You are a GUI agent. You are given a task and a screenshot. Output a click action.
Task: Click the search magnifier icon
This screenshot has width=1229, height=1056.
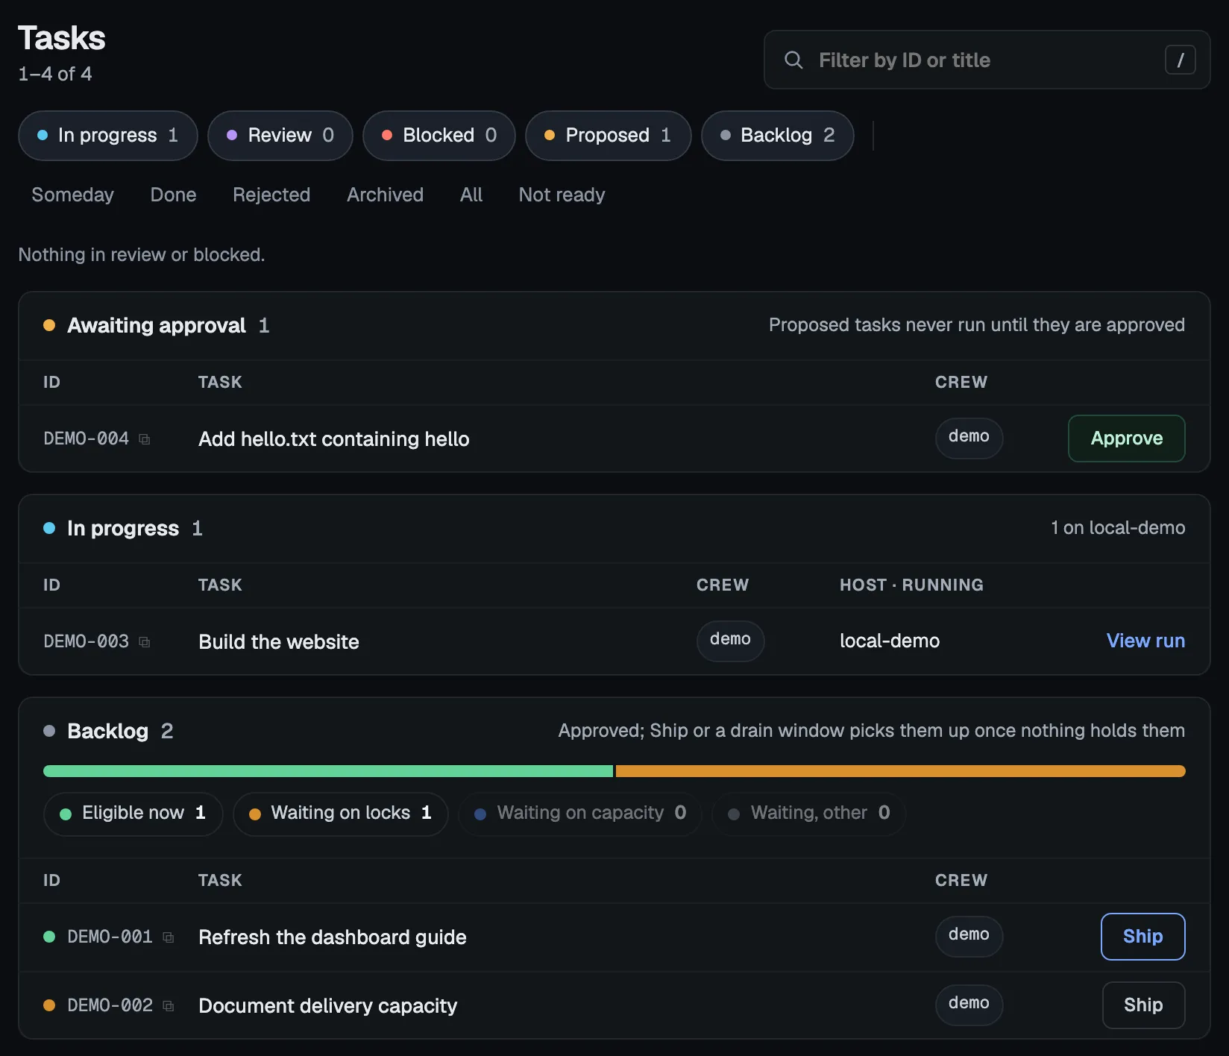click(x=793, y=60)
